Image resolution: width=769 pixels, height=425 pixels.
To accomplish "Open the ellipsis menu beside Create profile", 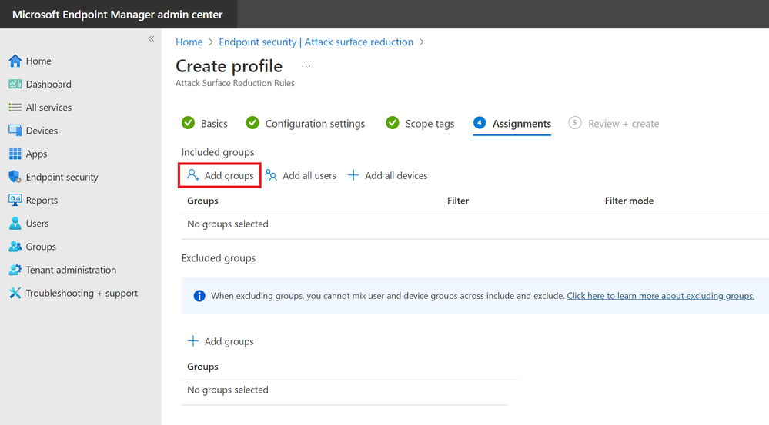I will click(306, 66).
